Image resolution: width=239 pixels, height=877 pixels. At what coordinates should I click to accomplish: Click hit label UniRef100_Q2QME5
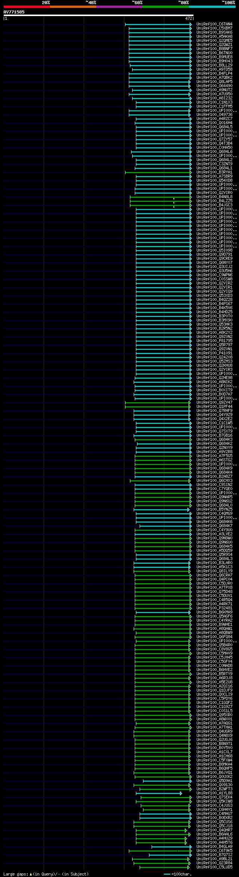(x=214, y=41)
